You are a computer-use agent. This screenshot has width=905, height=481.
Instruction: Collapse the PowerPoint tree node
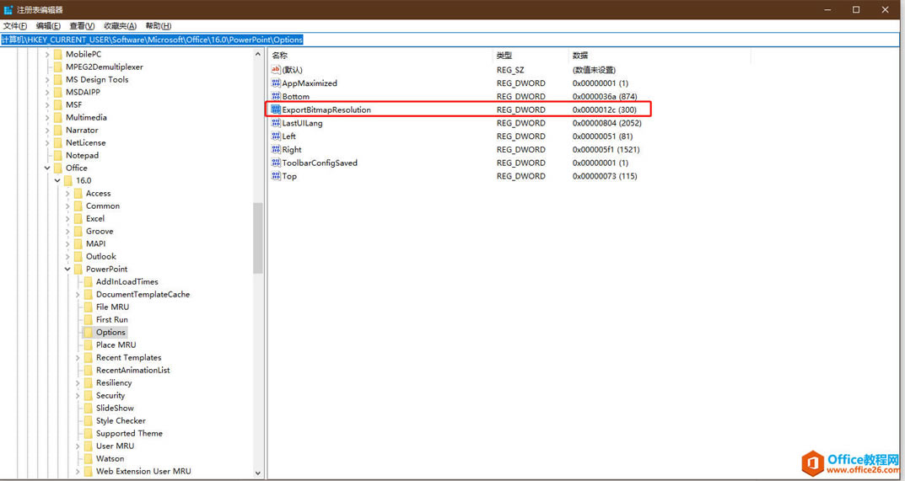tap(67, 270)
